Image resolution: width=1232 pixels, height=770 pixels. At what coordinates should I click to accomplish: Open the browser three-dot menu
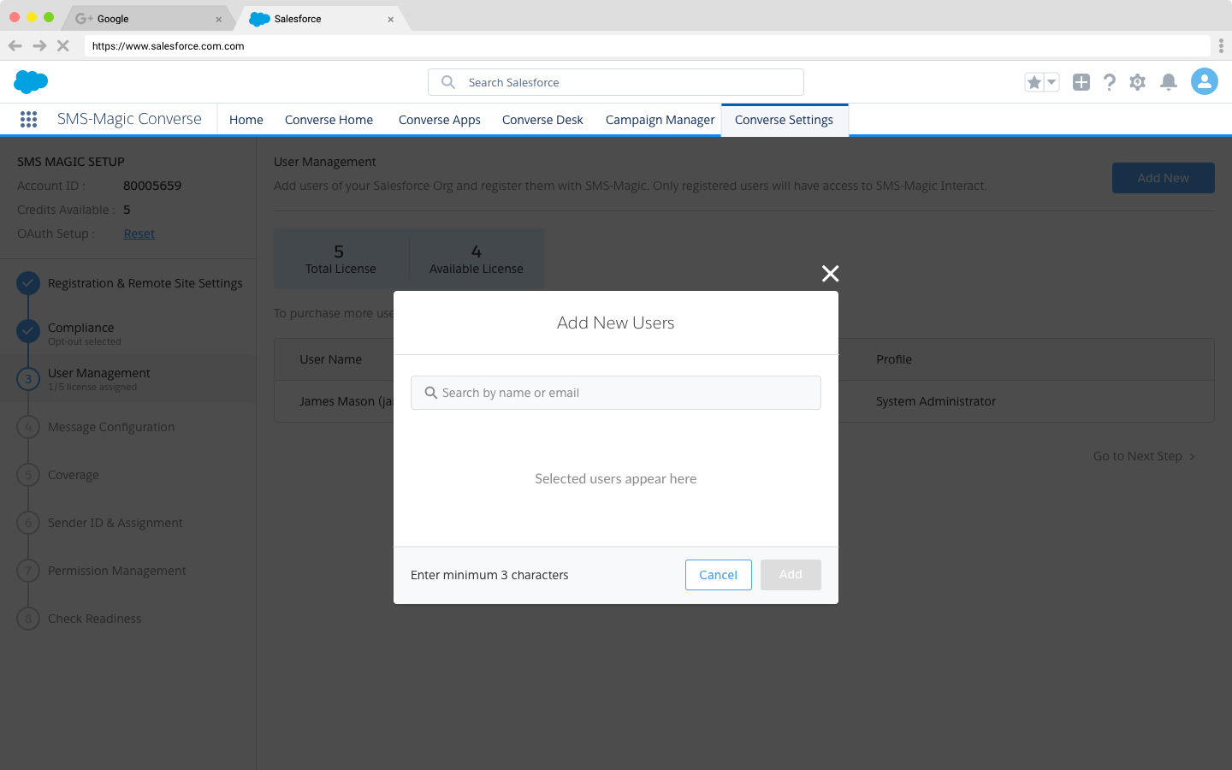1221,45
